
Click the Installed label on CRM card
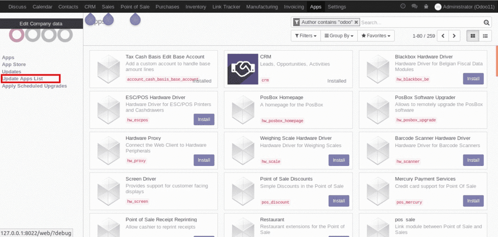[336, 81]
